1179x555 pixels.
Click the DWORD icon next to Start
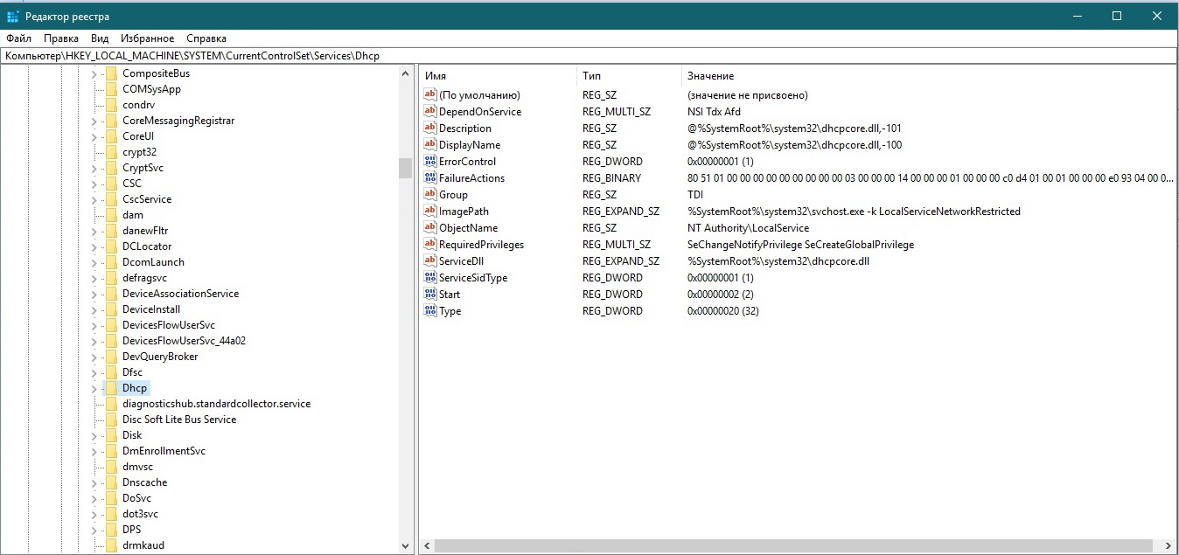coord(429,295)
